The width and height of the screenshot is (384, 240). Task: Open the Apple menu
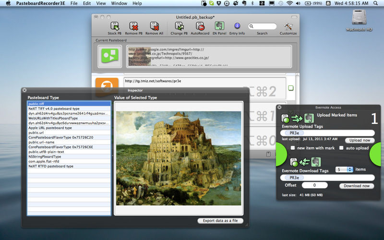(8, 3)
